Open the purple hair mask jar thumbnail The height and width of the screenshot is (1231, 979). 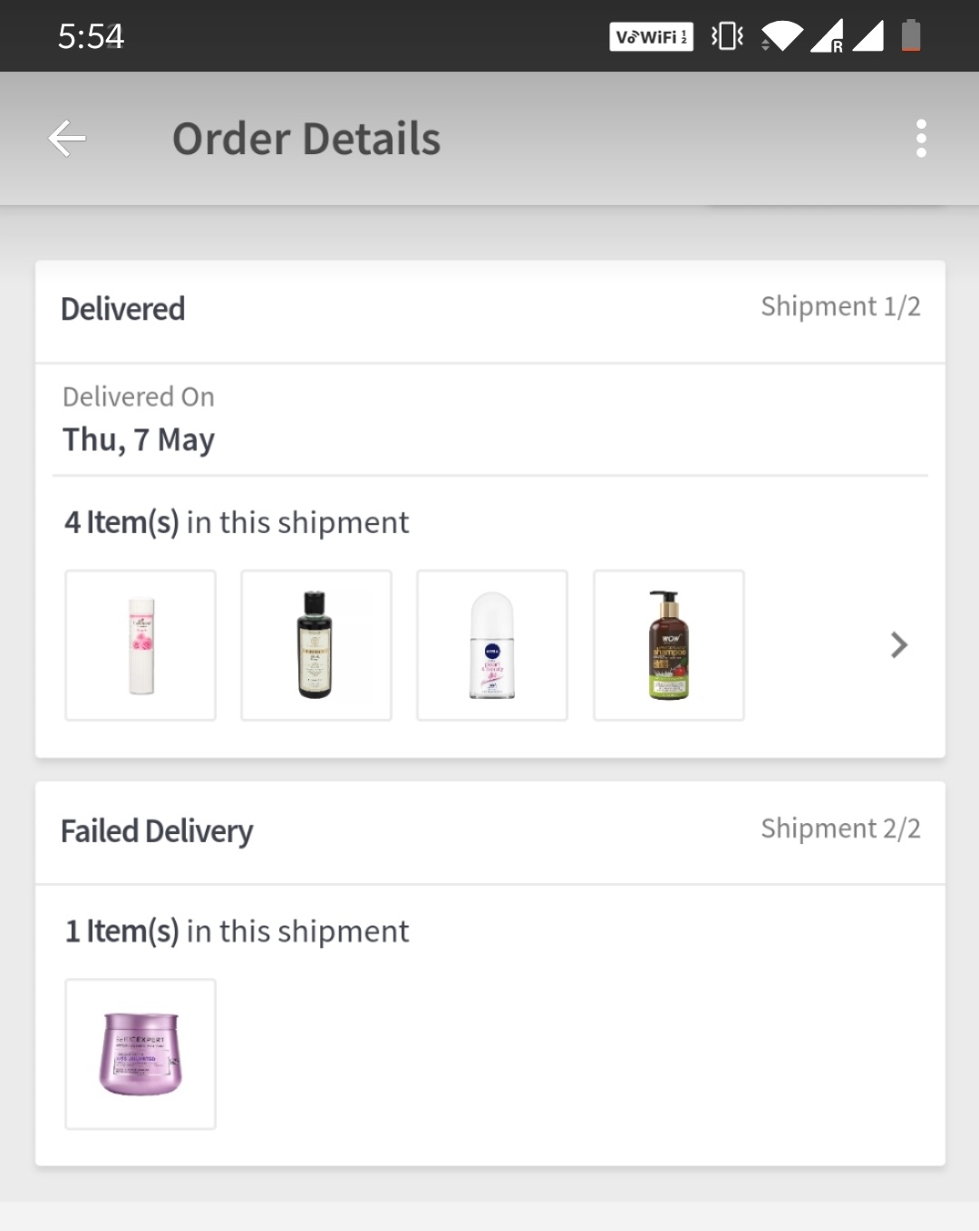(x=141, y=1053)
